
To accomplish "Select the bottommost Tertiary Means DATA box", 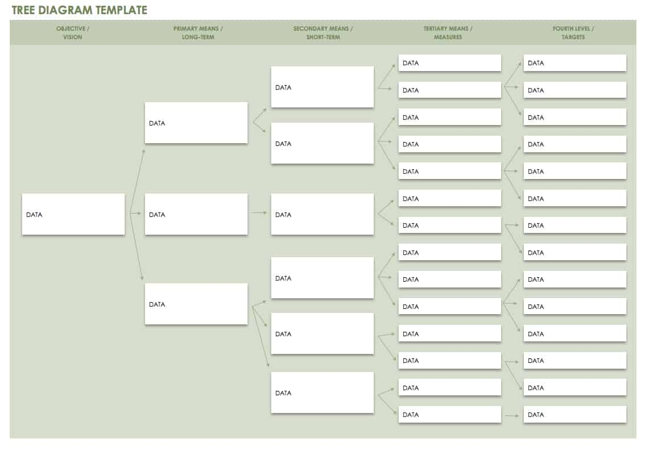I will 450,415.
